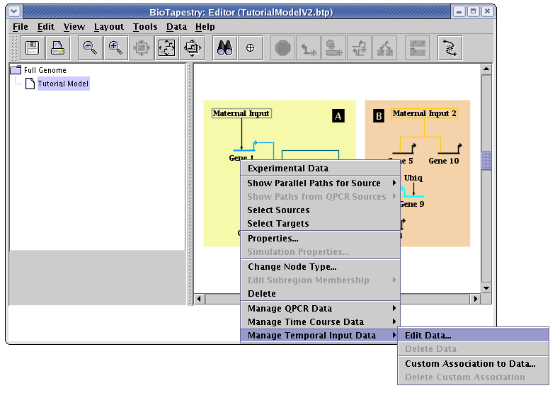Click the zoom to all models icon
Image resolution: width=555 pixels, height=393 pixels.
[192, 48]
